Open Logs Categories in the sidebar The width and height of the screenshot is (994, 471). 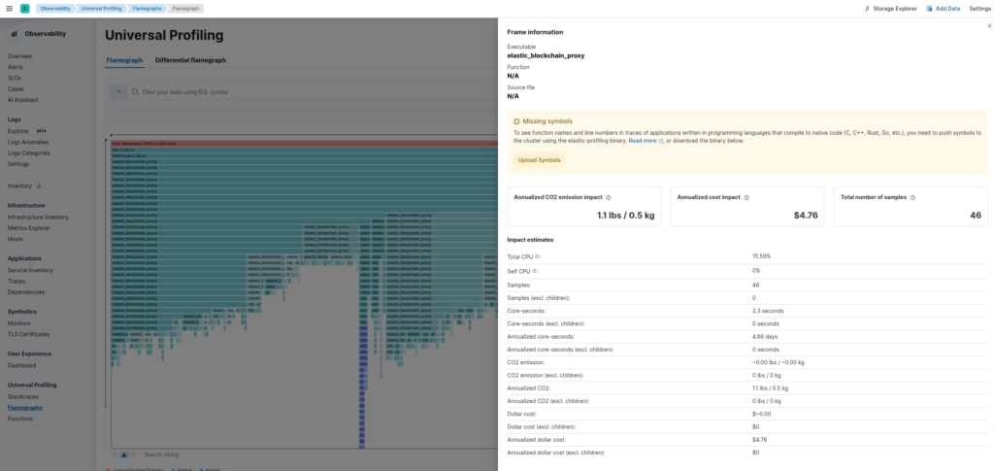(x=28, y=152)
